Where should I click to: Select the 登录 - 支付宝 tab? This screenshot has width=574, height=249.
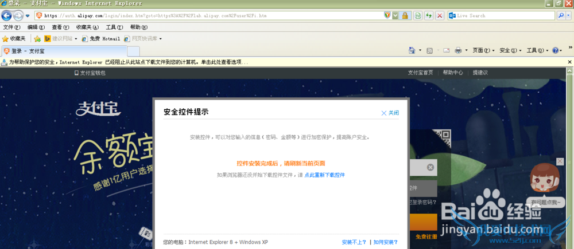click(64, 51)
